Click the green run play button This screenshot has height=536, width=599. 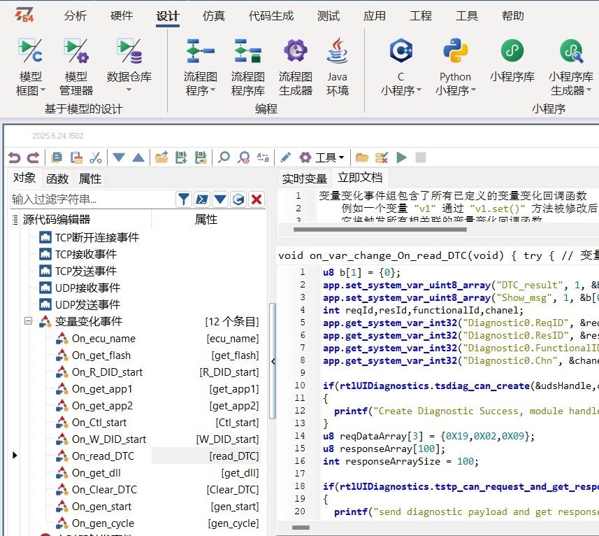401,157
